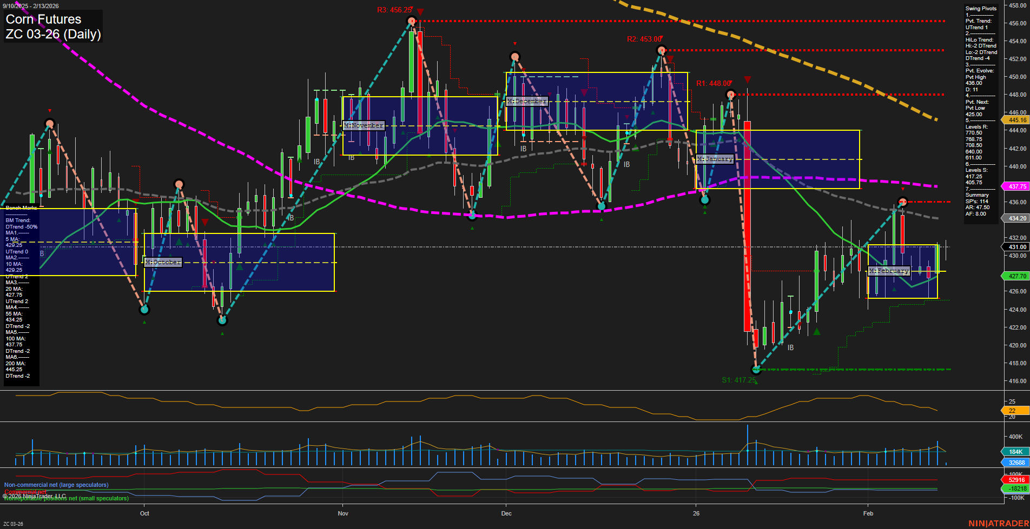Screen dimensions: 1030x529
Task: Select the teal pivot dot at the January swing low
Action: pyautogui.click(x=704, y=199)
